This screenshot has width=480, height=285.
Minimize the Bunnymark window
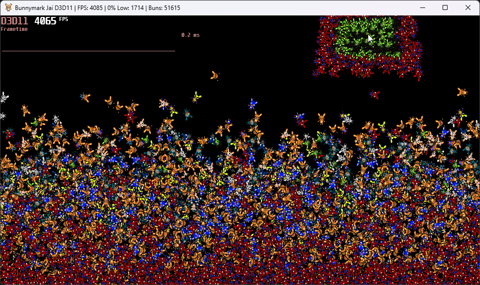pyautogui.click(x=423, y=7)
